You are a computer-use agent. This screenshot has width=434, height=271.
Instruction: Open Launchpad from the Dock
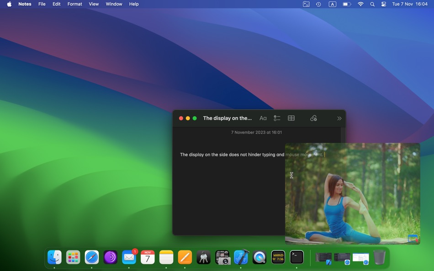(73, 257)
